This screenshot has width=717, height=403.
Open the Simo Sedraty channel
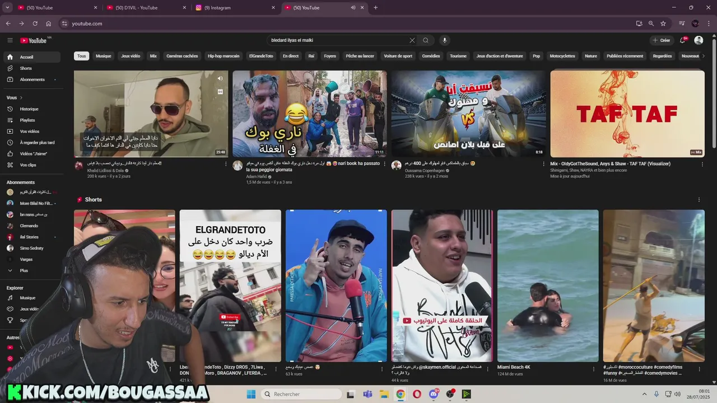[x=31, y=248]
